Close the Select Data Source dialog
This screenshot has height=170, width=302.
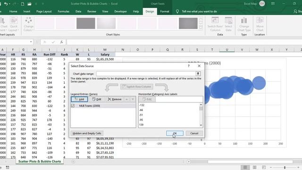pos(199,66)
